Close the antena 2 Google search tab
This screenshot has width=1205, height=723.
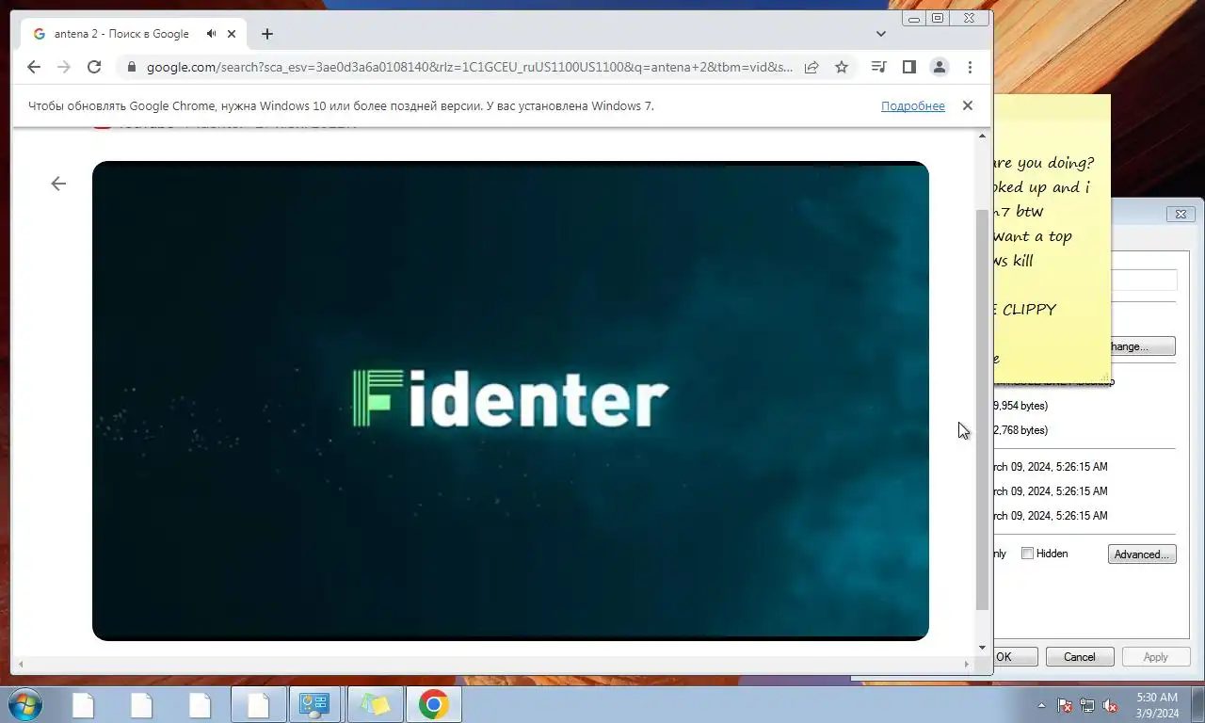click(232, 34)
